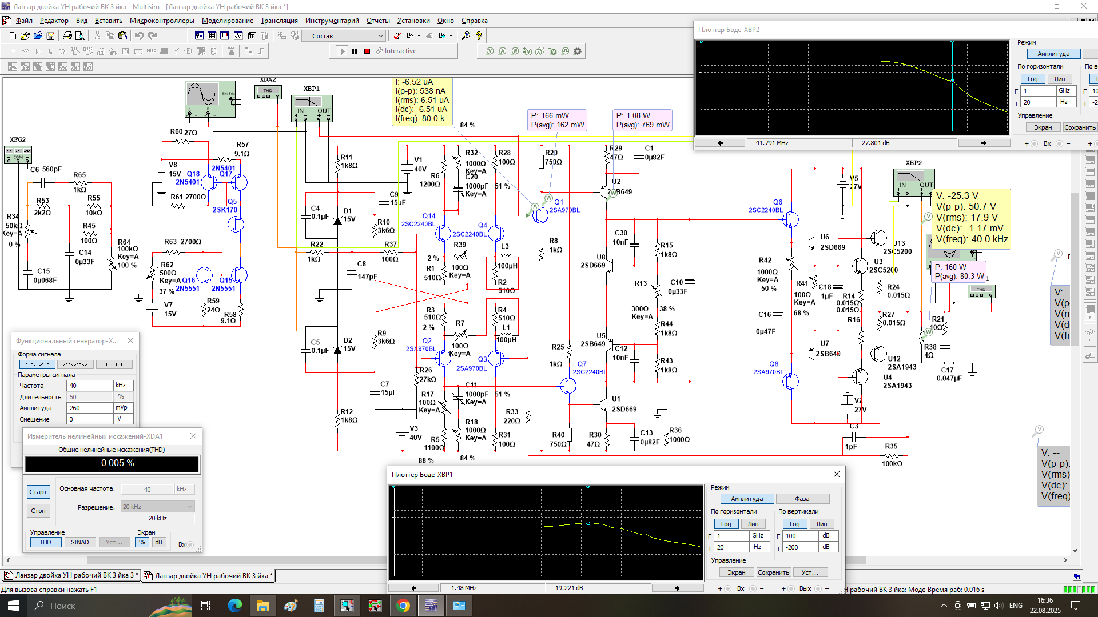This screenshot has height=617, width=1098.
Task: Click the Частота value field showing 40
Action: (89, 386)
